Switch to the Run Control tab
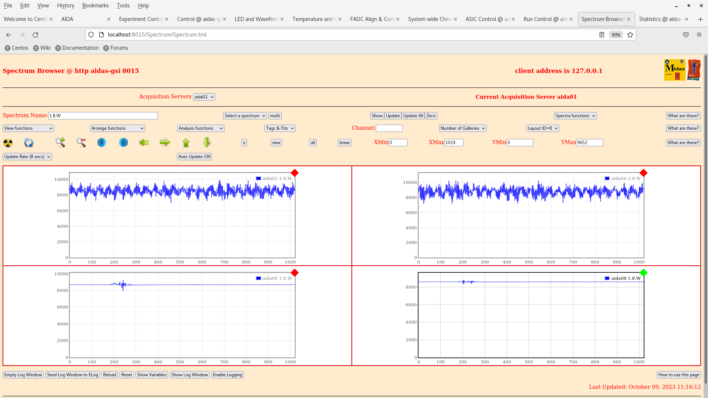This screenshot has width=708, height=398. pos(545,19)
